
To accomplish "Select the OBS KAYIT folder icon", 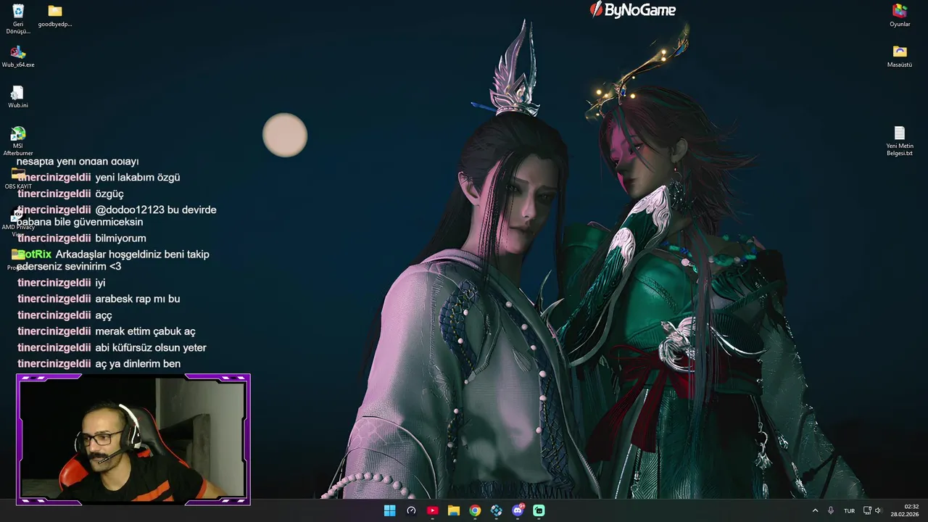I will click(x=18, y=178).
